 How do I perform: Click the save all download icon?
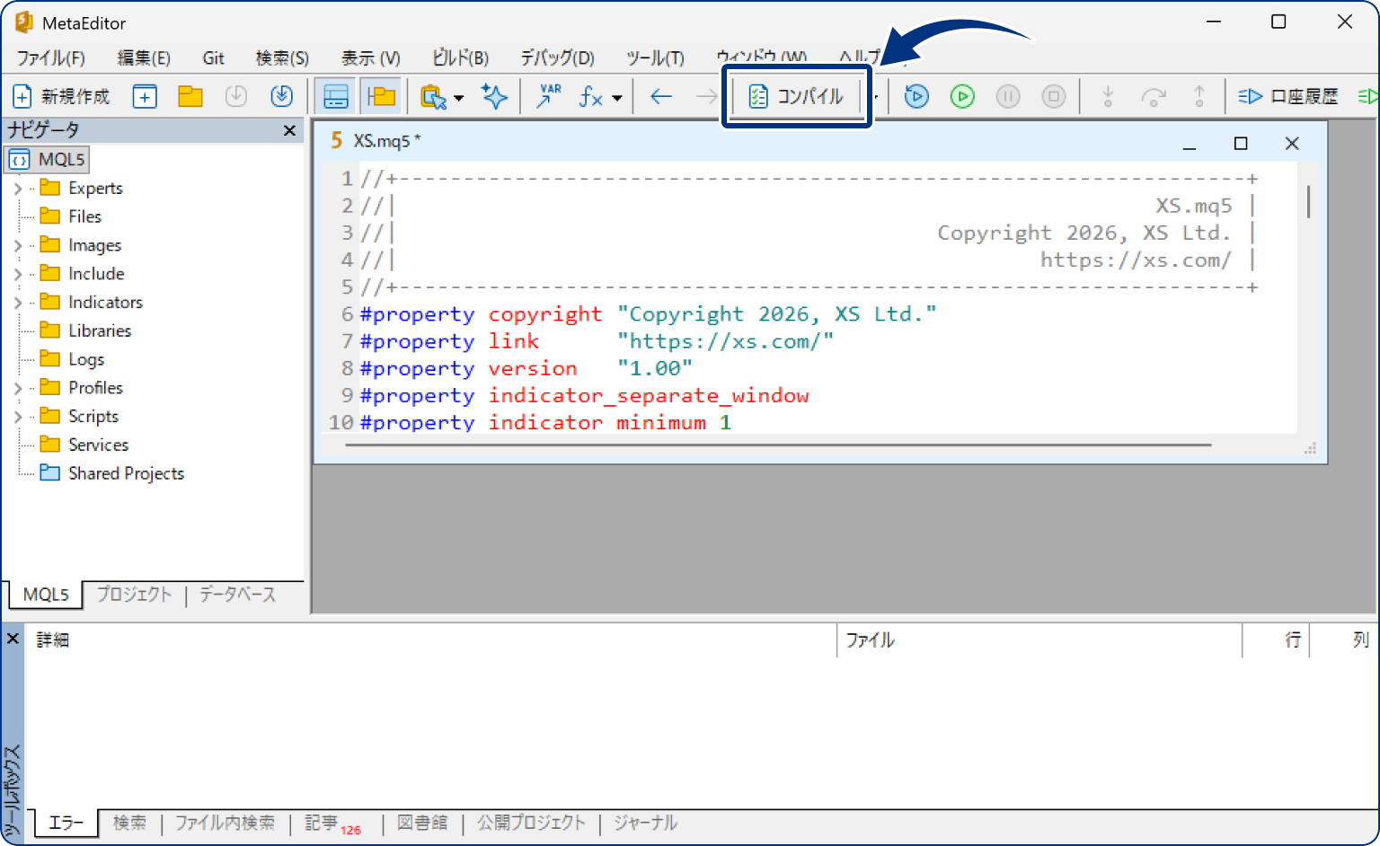tap(282, 96)
